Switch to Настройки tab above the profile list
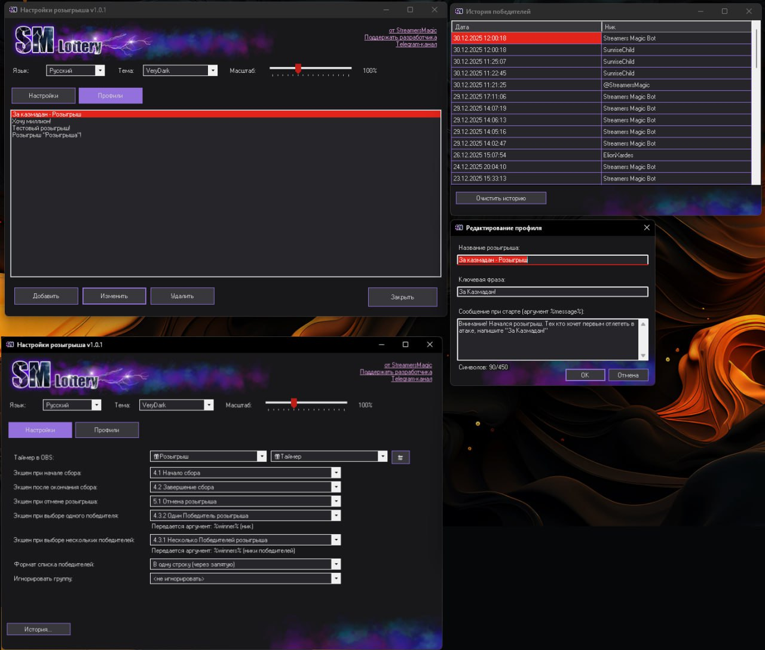This screenshot has width=765, height=650. click(44, 96)
